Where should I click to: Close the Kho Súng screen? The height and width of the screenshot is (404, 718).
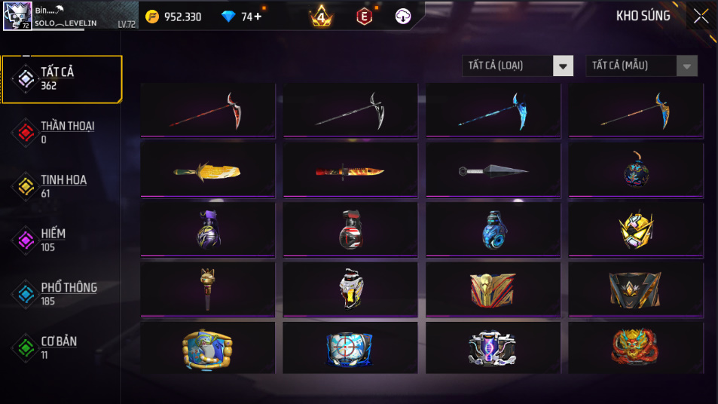click(701, 17)
